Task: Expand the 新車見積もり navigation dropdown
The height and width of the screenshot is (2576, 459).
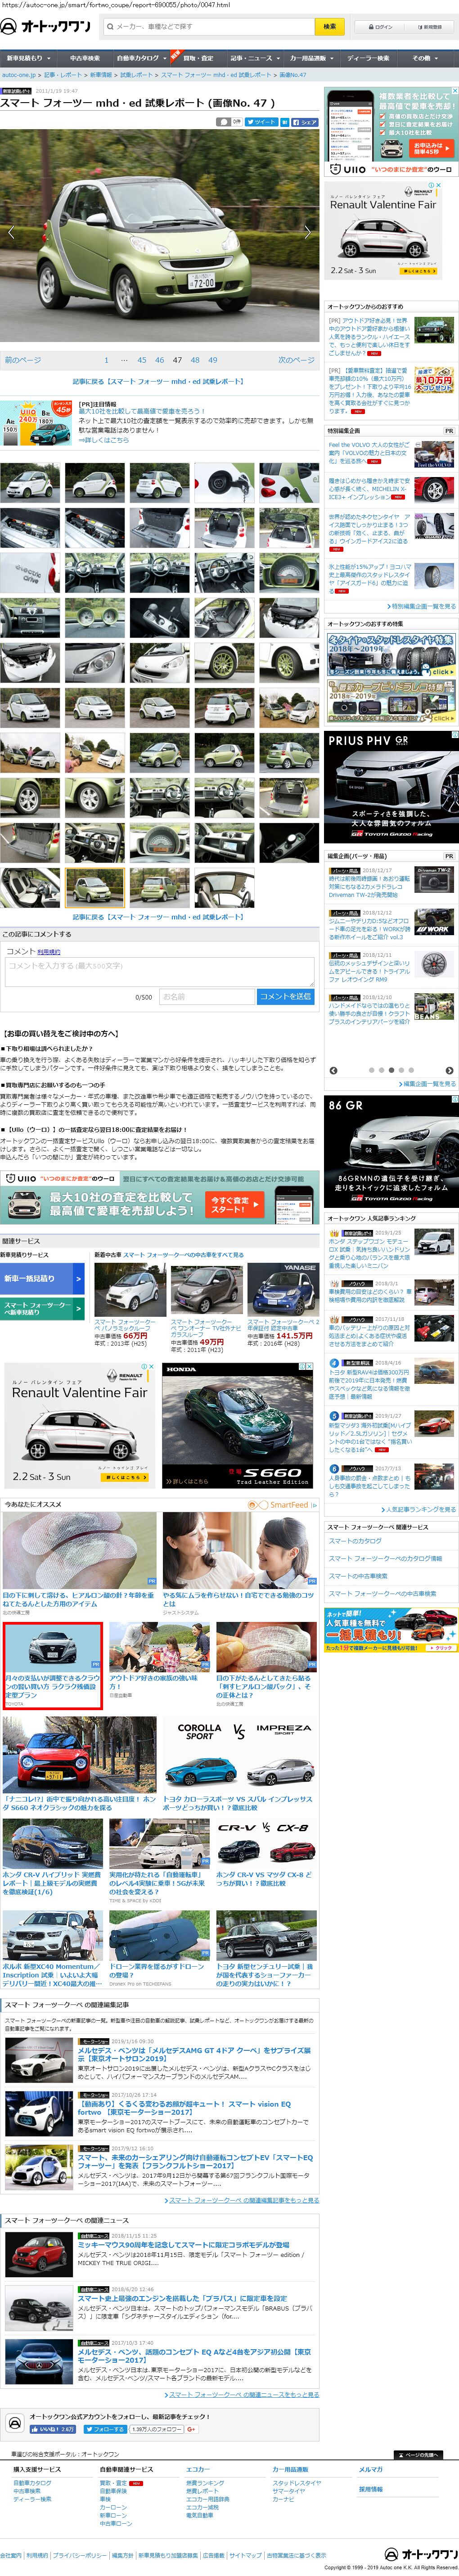Action: [28, 58]
